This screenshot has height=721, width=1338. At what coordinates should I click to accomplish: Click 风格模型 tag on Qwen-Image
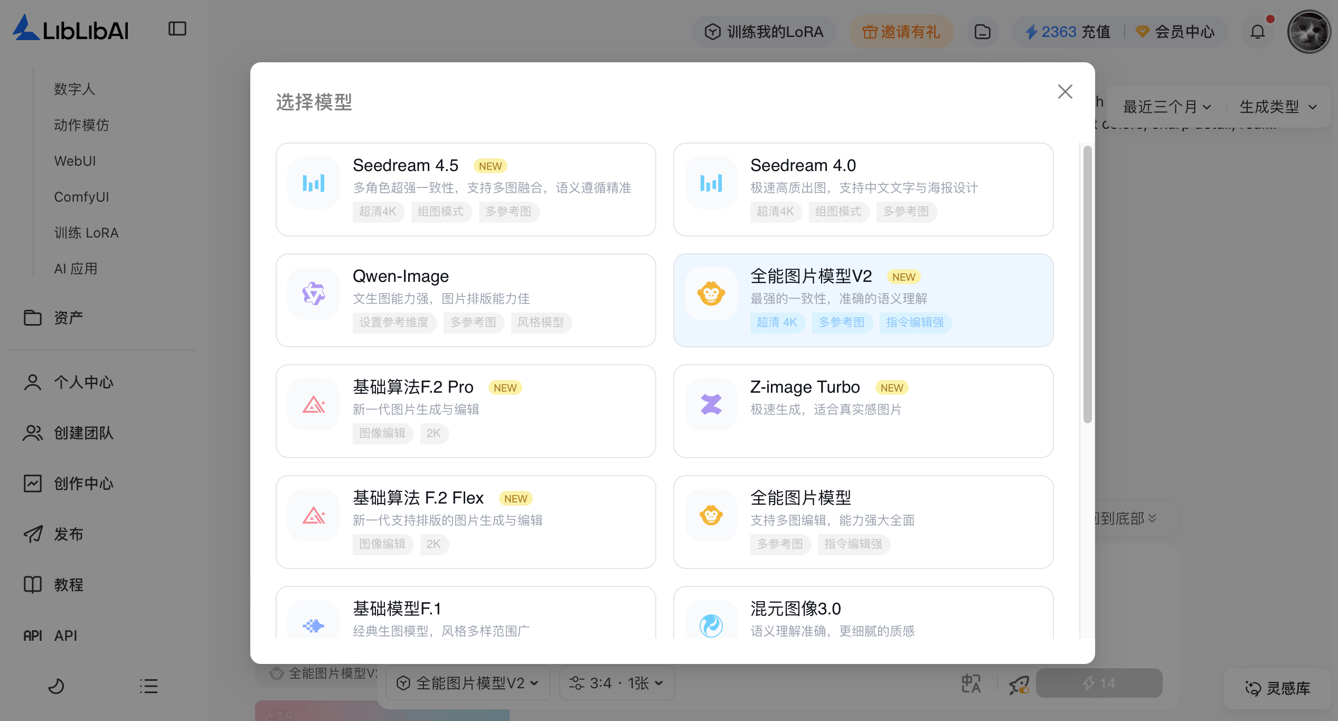(541, 322)
